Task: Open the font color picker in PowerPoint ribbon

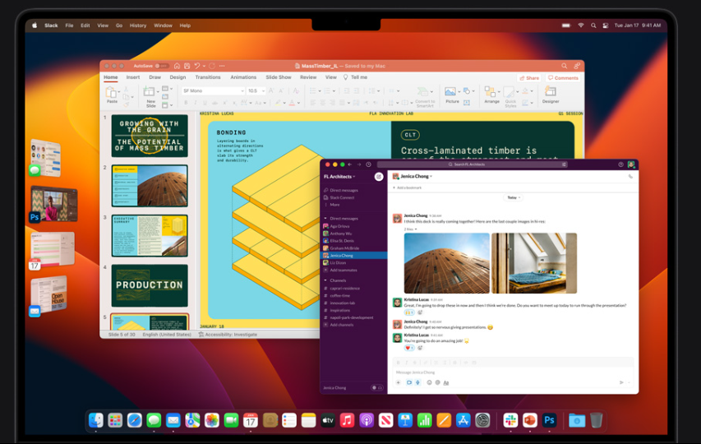Action: [292, 103]
